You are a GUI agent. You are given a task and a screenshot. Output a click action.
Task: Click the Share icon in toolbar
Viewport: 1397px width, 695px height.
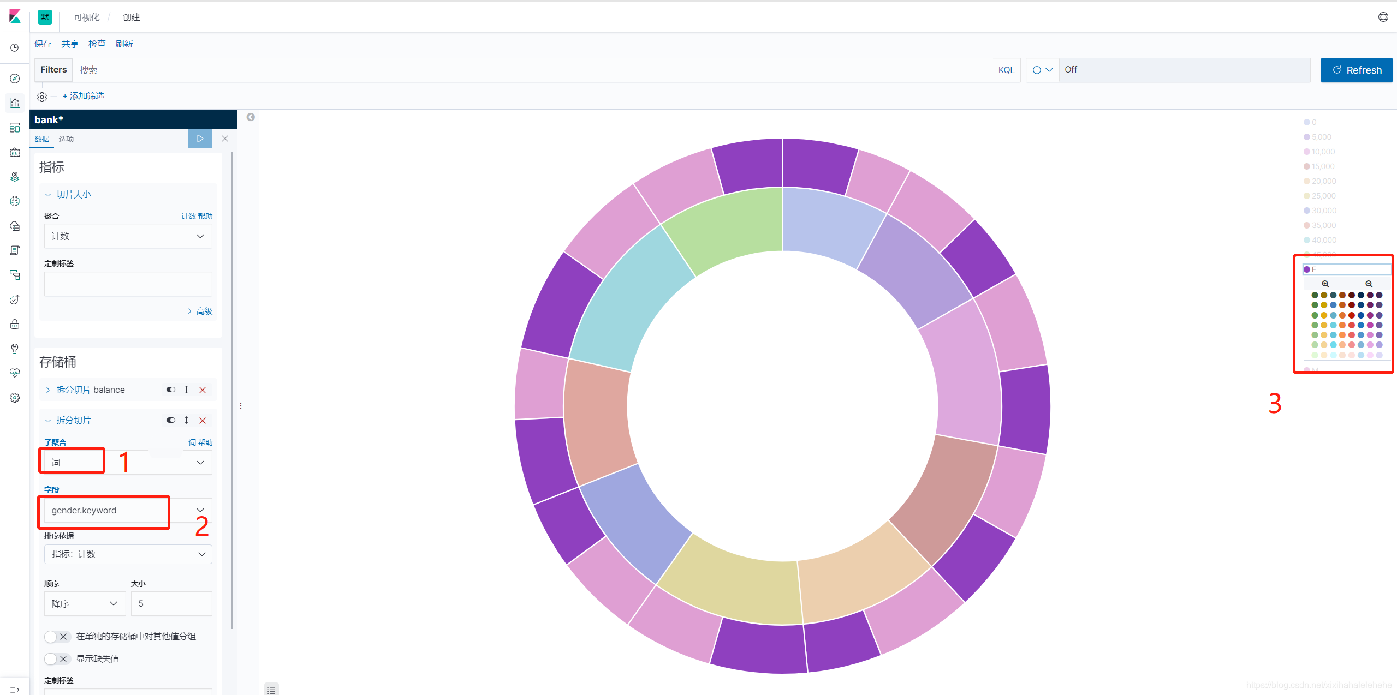[x=69, y=45]
